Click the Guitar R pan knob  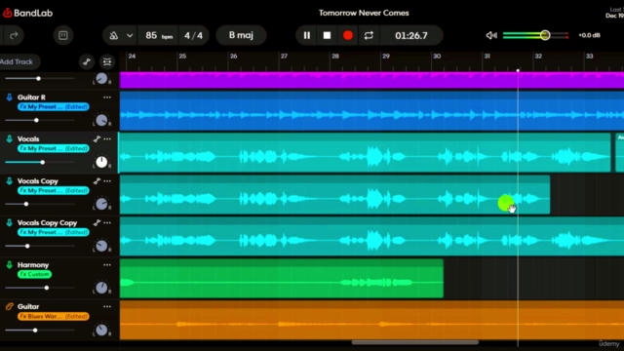click(101, 120)
